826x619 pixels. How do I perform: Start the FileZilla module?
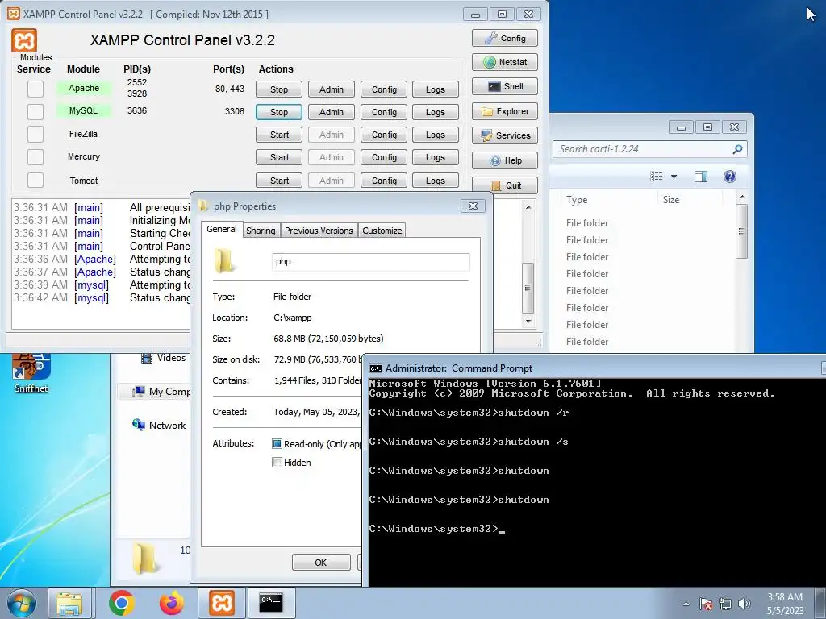point(278,135)
